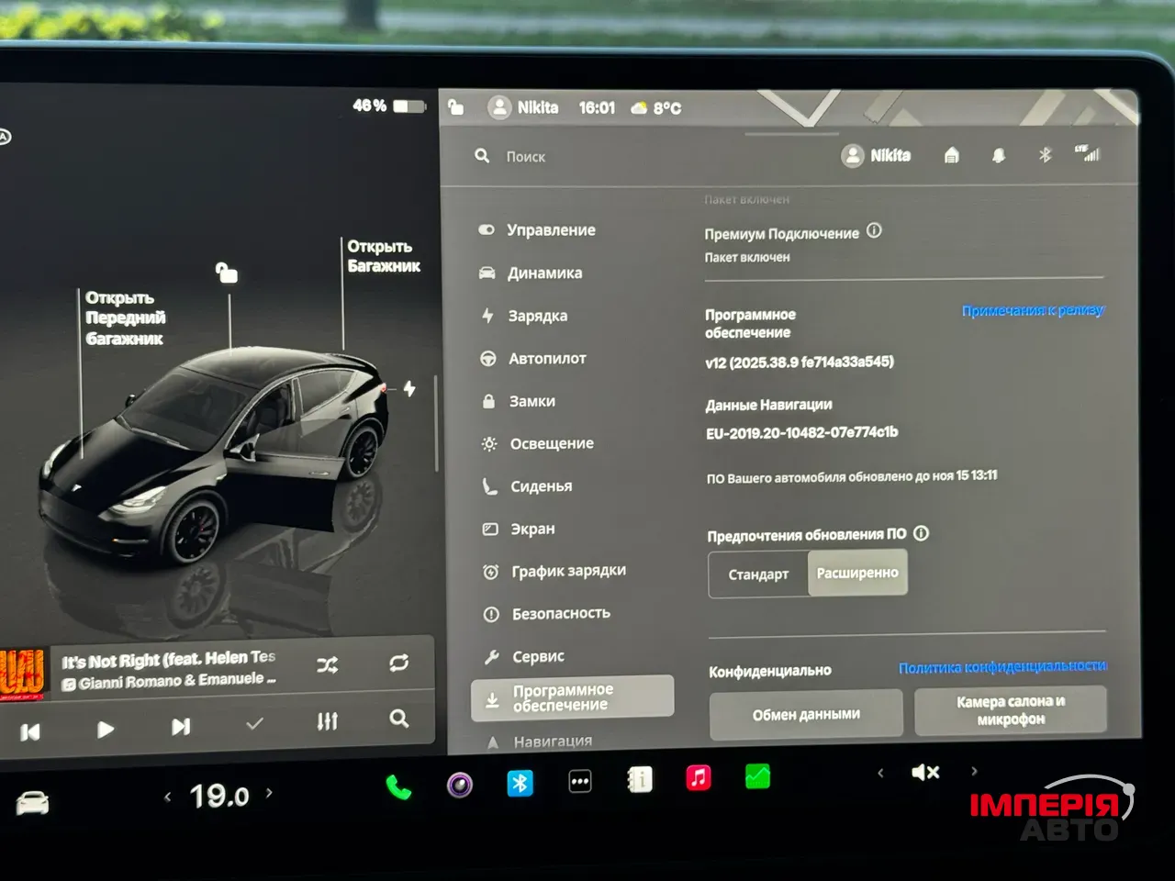This screenshot has width=1175, height=881.
Task: Enable shuffle in the media player
Action: point(328,664)
